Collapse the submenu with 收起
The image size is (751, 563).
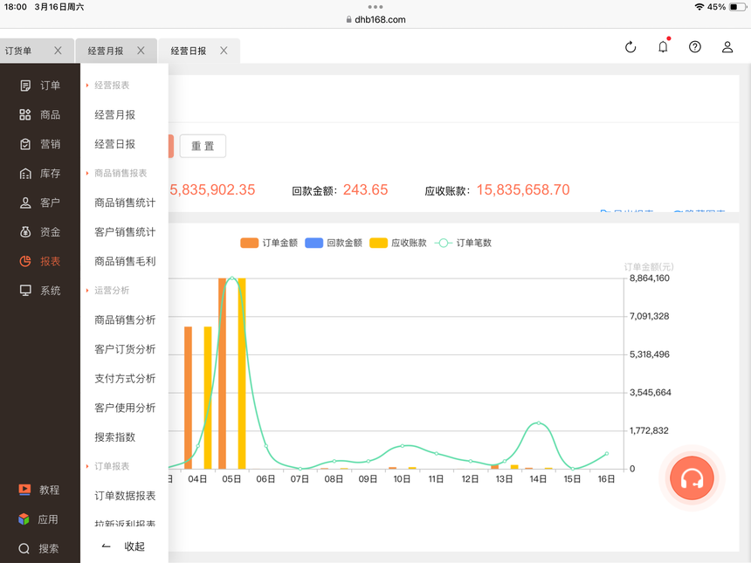pos(124,546)
